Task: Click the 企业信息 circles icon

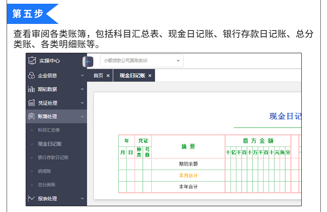Action: tap(31, 75)
